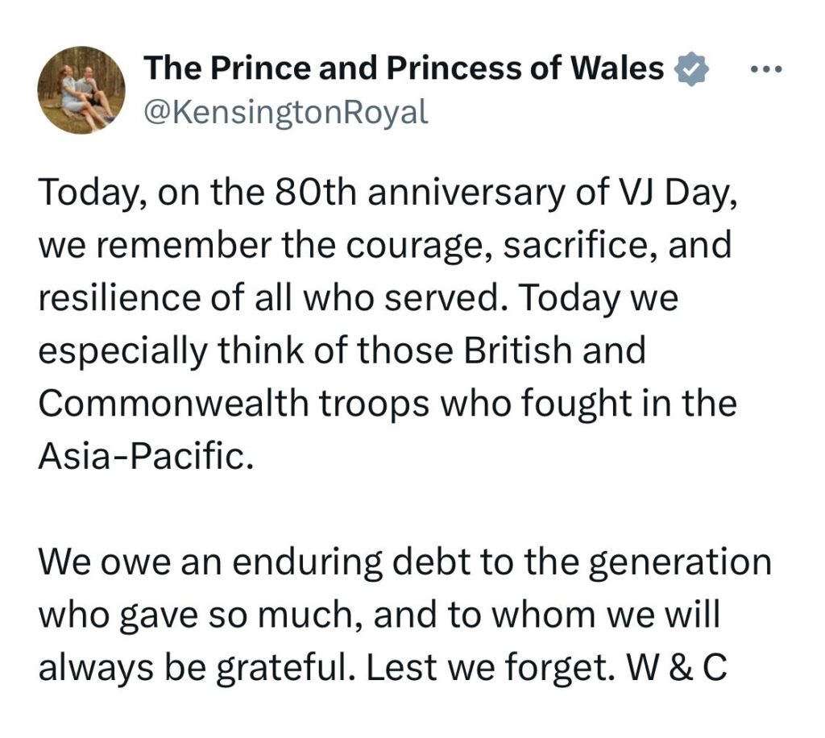
Task: Click the @KensingtonRoyal handle
Action: point(286,113)
